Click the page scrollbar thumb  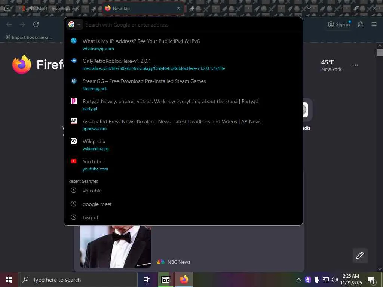(380, 53)
